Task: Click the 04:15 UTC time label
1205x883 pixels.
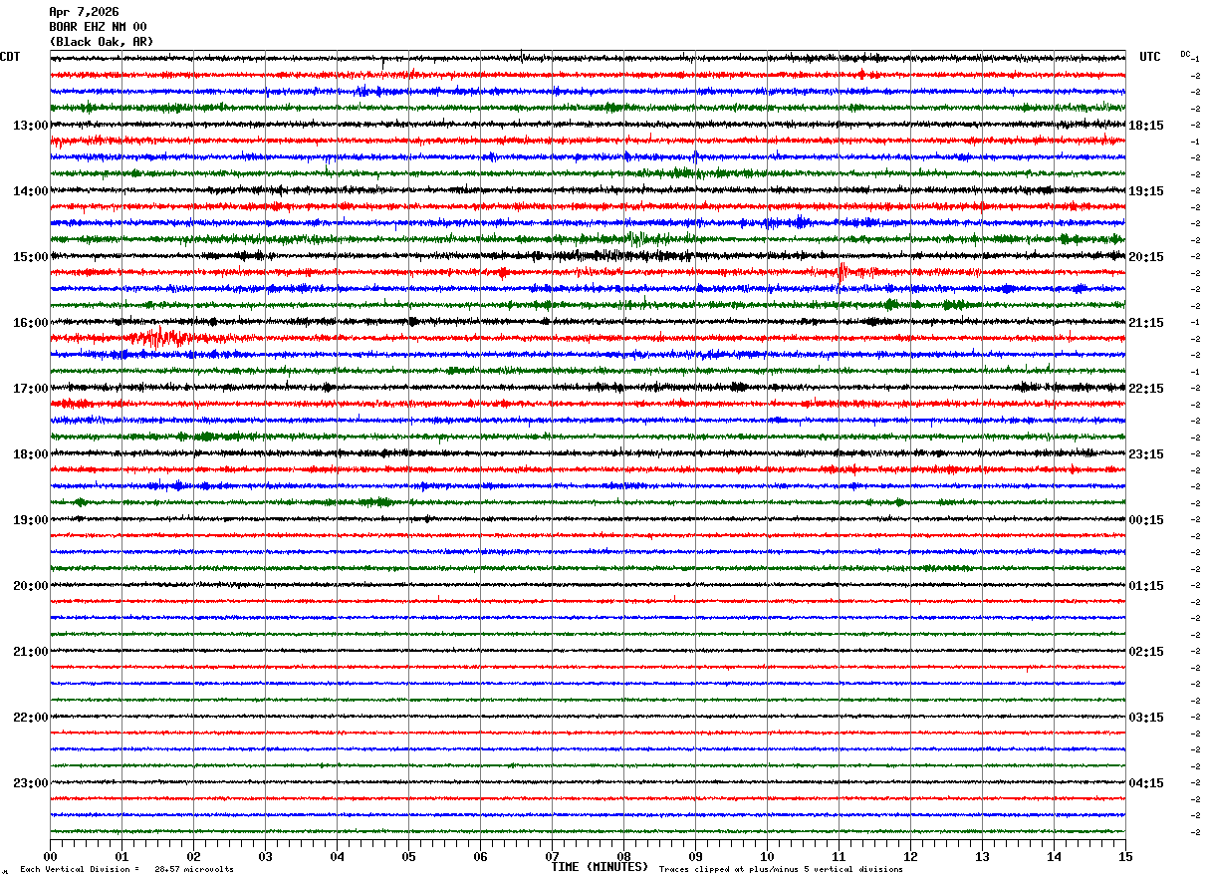Action: coord(1146,783)
